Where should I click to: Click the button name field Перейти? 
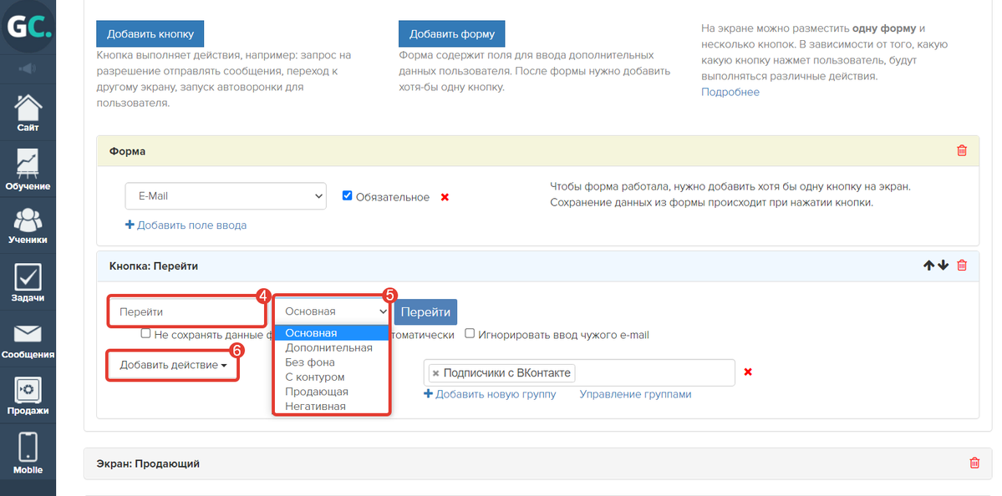pos(186,311)
